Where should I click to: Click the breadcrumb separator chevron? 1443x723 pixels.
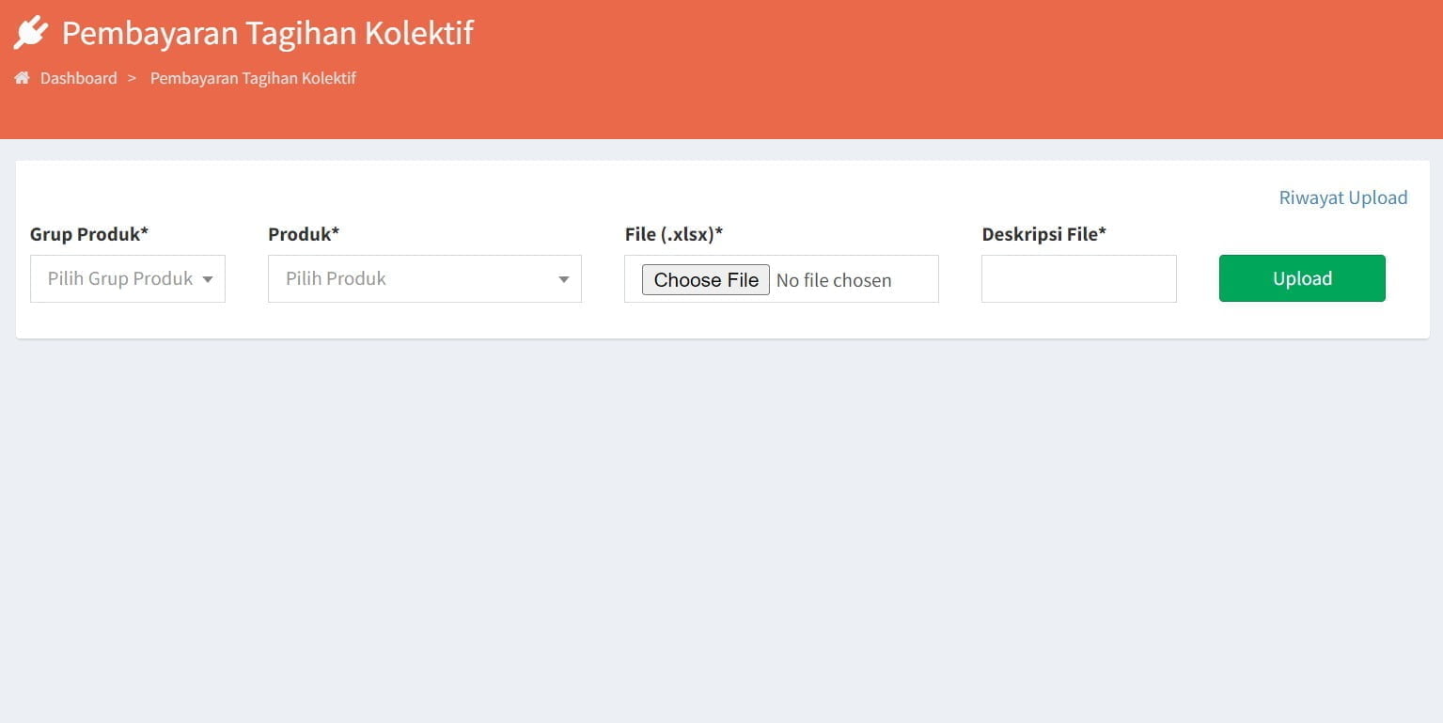coord(133,78)
